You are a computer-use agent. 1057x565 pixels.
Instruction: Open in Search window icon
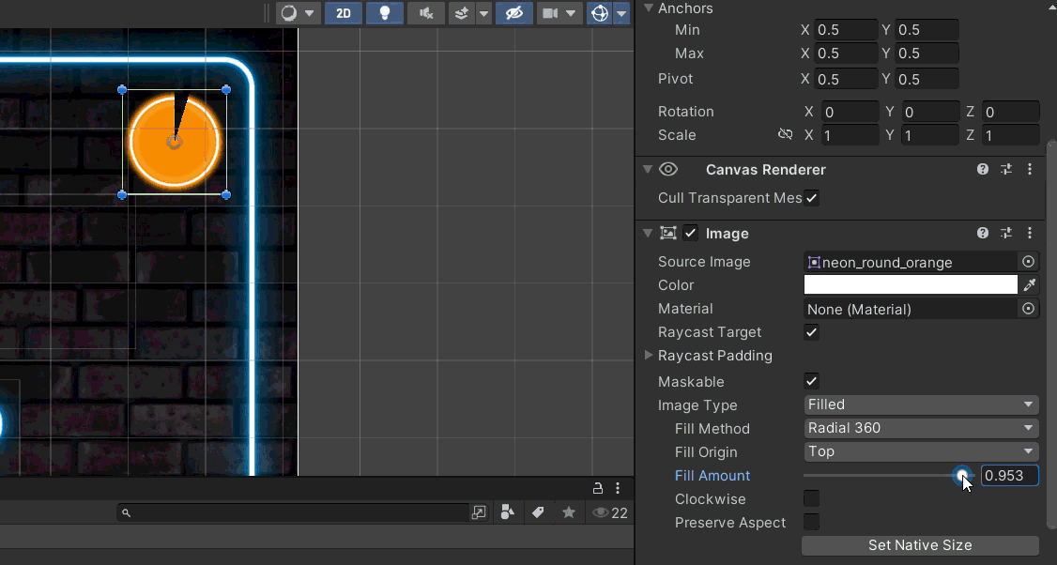pos(479,513)
